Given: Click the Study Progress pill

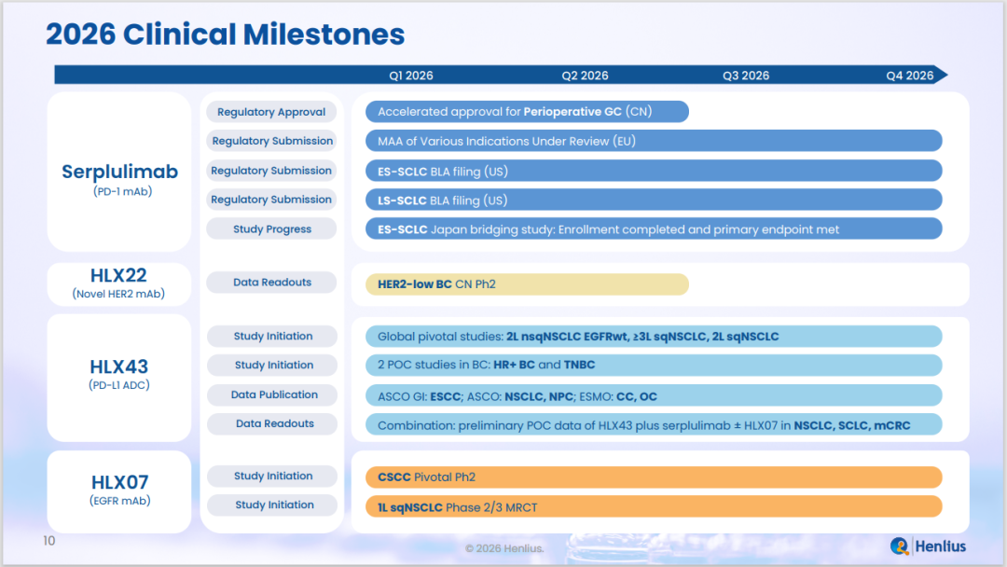Looking at the screenshot, I should tap(271, 228).
